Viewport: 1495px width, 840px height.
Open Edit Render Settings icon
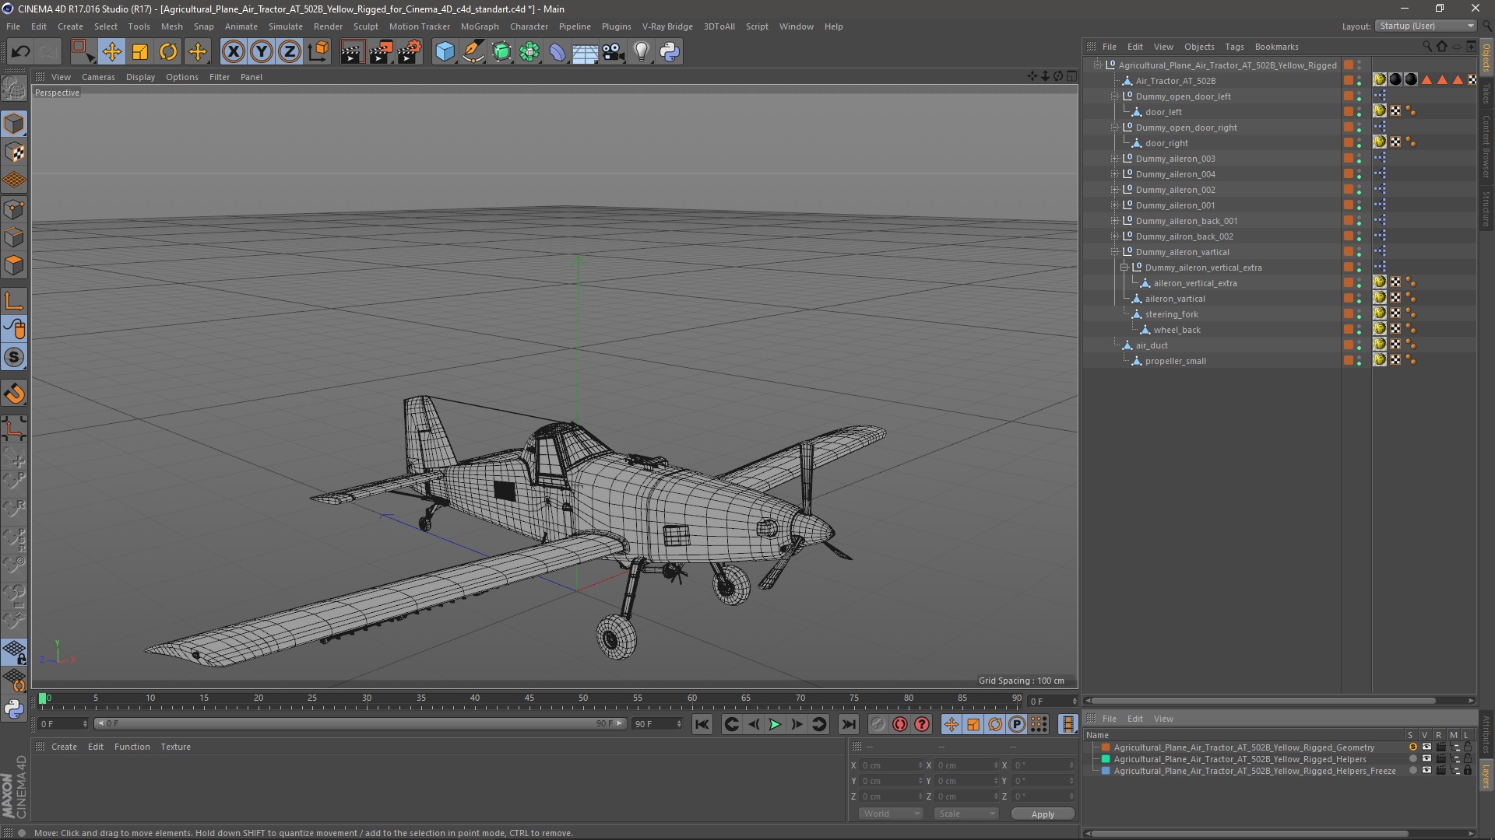[410, 52]
